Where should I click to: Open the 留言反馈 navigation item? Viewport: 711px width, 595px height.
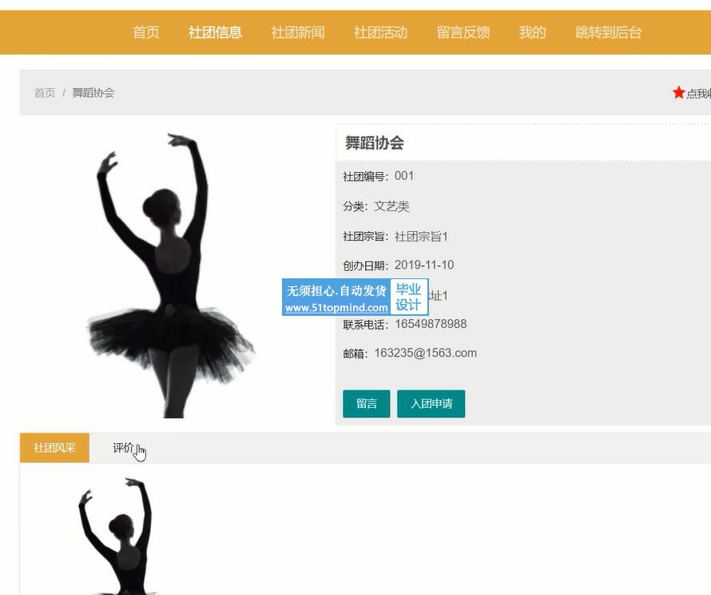click(463, 32)
